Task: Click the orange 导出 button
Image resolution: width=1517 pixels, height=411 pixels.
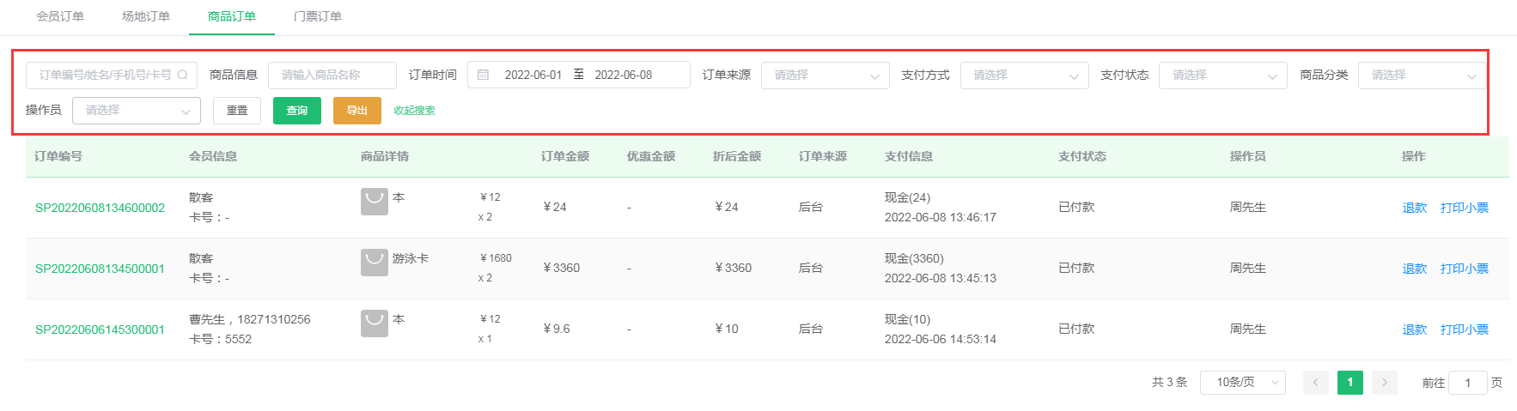Action: pos(356,111)
